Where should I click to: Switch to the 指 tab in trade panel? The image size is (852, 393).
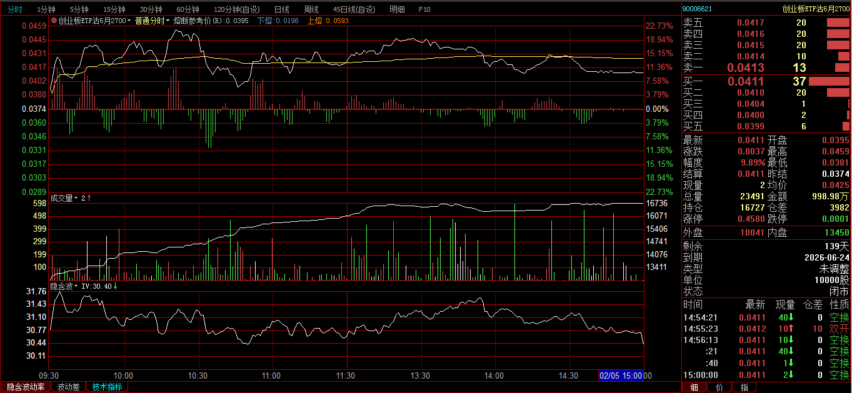[744, 387]
